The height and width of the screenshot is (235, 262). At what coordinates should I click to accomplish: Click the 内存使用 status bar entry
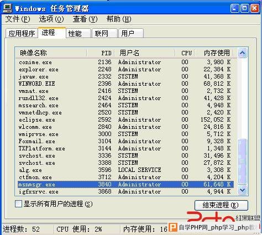tap(145, 229)
